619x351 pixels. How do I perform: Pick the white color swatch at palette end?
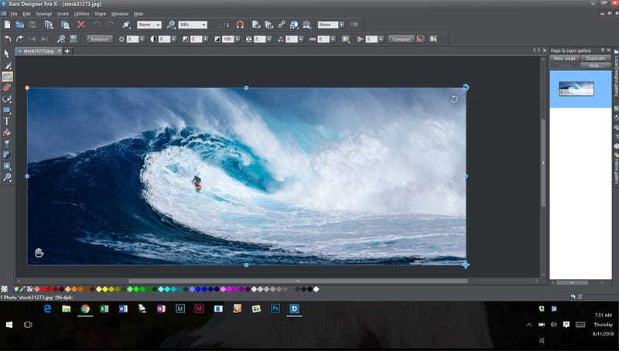click(316, 289)
